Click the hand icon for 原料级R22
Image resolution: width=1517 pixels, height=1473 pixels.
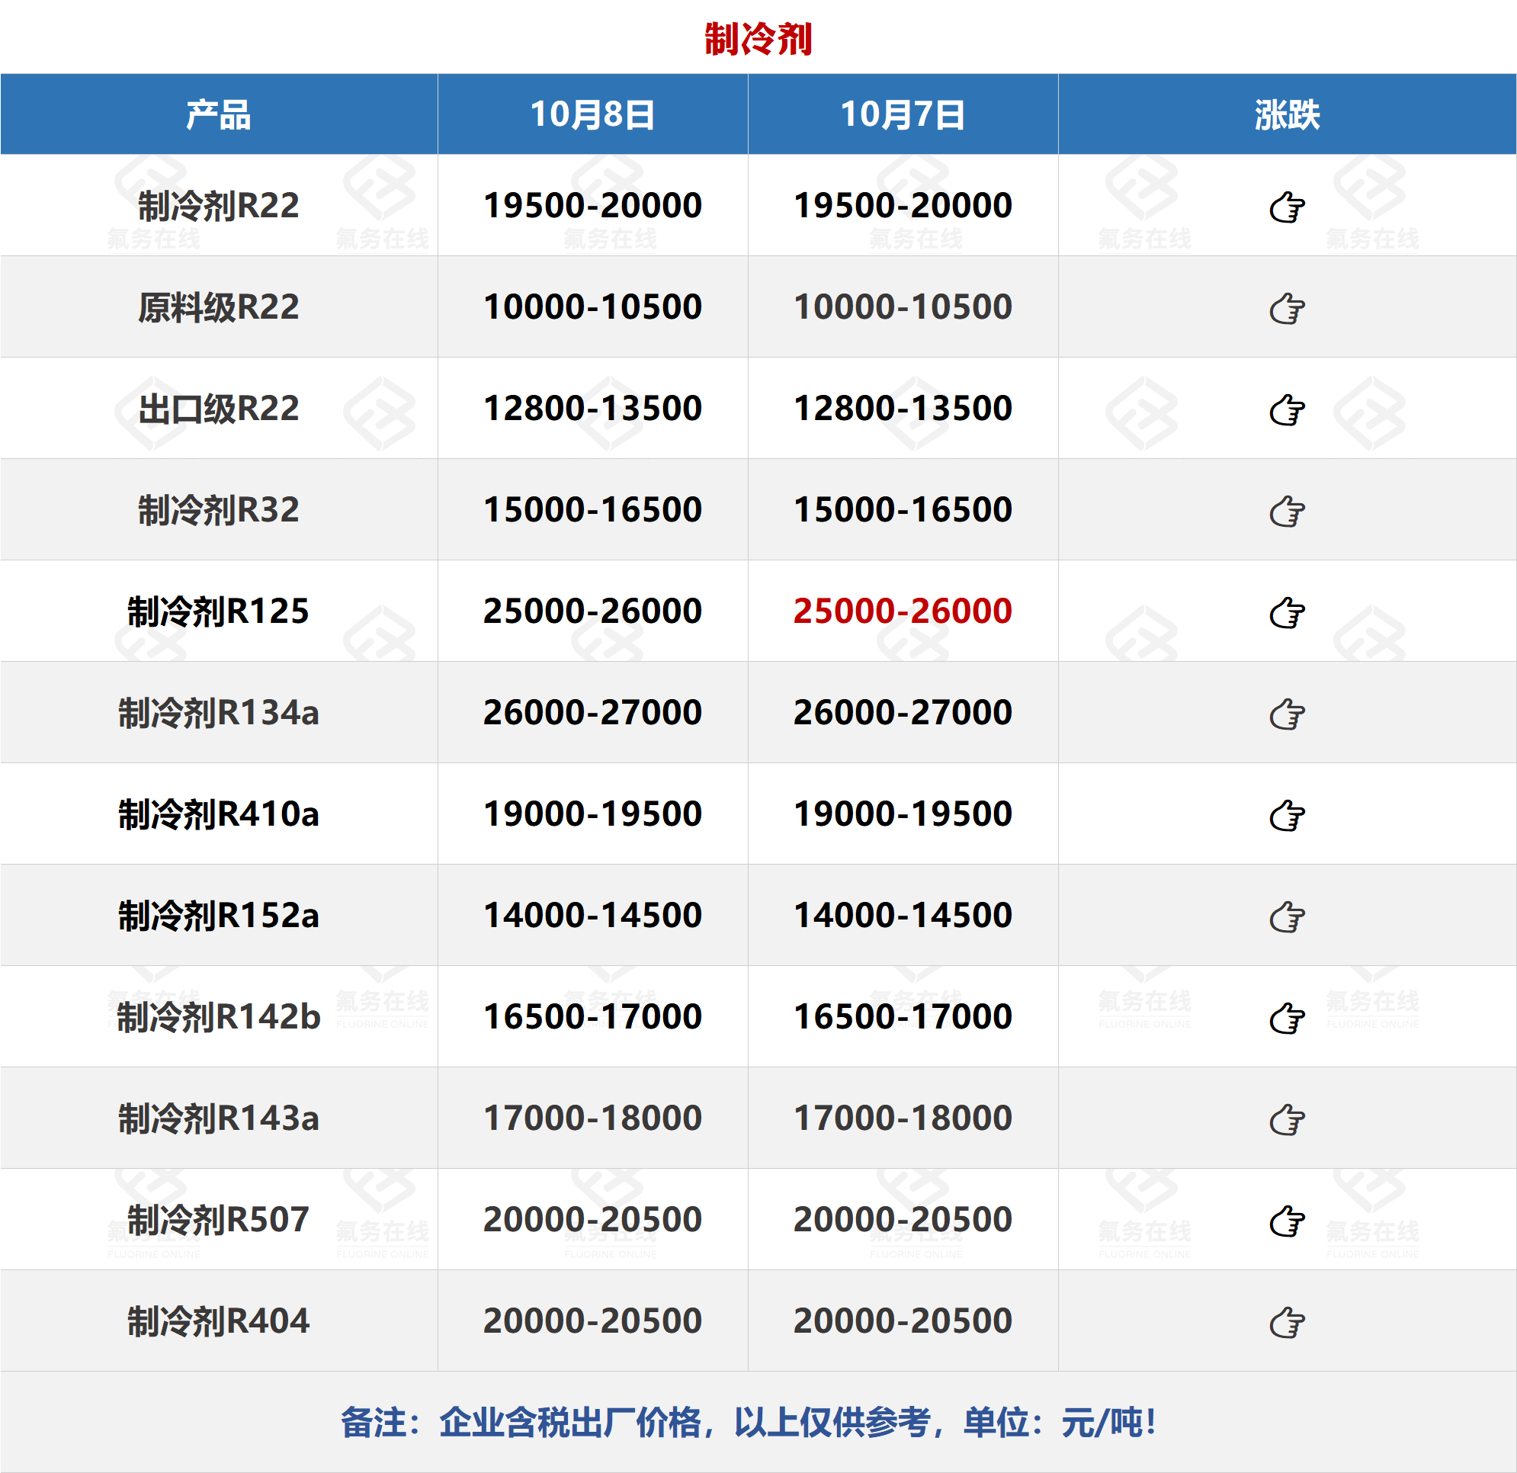[1287, 308]
